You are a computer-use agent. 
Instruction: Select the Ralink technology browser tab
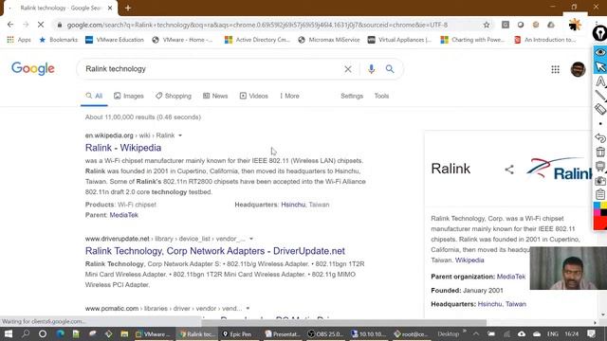61,8
